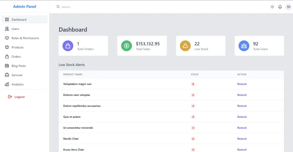Select the Nordic Chair product name

pyautogui.click(x=71, y=139)
